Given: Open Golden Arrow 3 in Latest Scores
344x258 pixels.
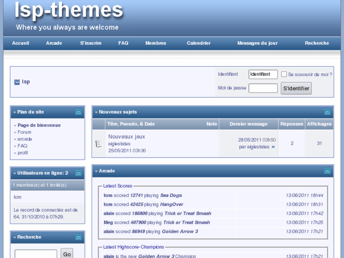Looking at the screenshot, I should 180,231.
